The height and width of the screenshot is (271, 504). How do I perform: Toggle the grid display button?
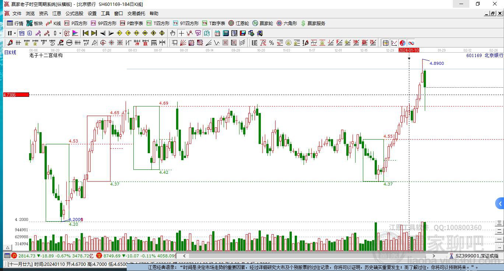pos(385,43)
